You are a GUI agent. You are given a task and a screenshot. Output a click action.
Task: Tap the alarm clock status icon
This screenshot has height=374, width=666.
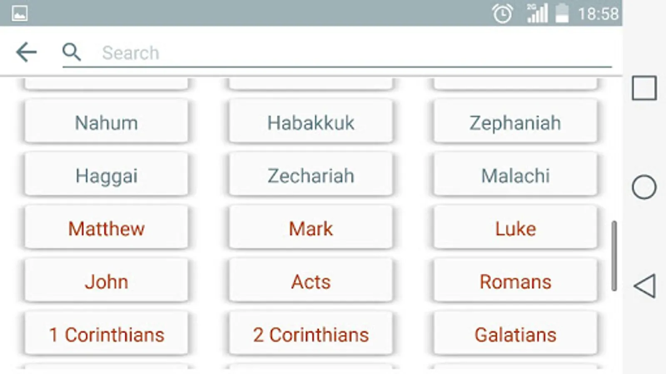[502, 14]
